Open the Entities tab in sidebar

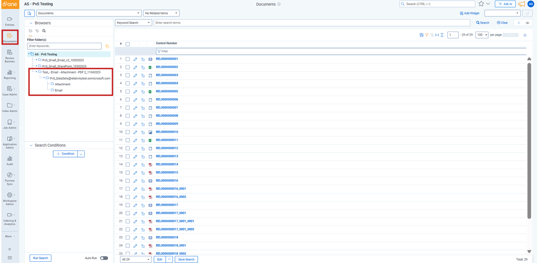(9, 21)
